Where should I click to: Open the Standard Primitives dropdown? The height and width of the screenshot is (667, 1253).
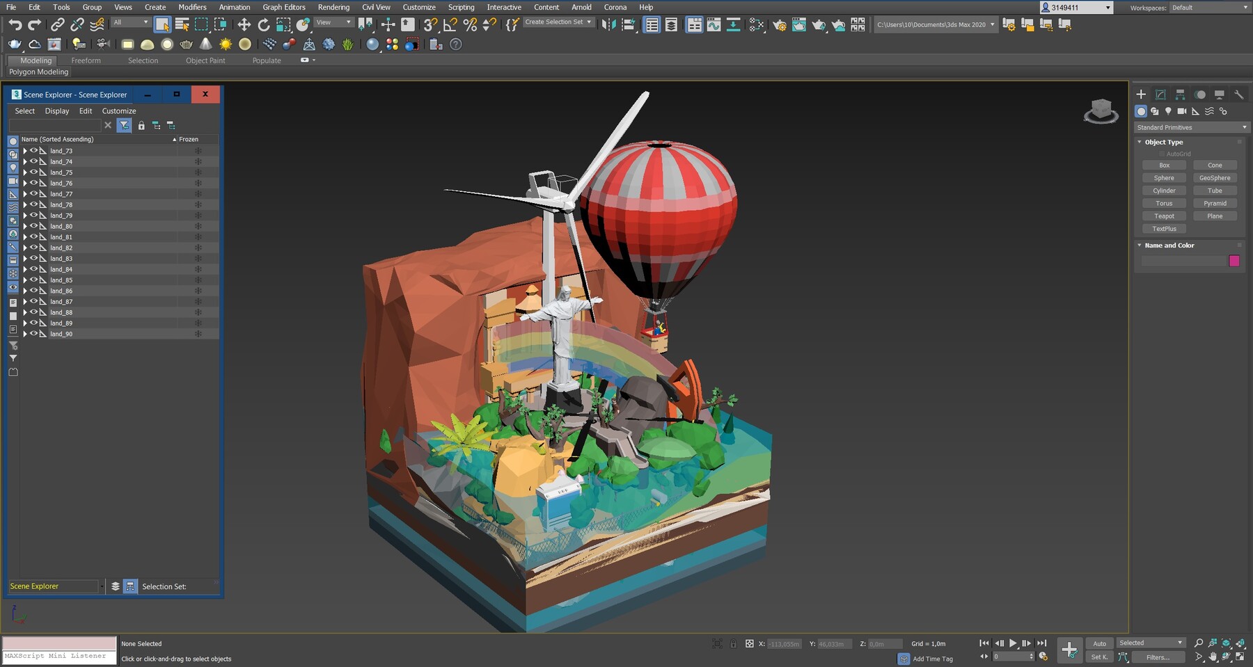(x=1192, y=127)
